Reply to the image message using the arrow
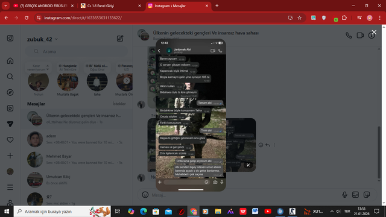This screenshot has width=386, height=217. click(x=268, y=145)
